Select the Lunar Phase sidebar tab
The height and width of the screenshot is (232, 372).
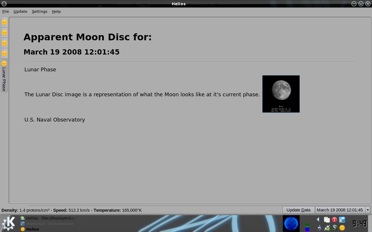click(4, 75)
